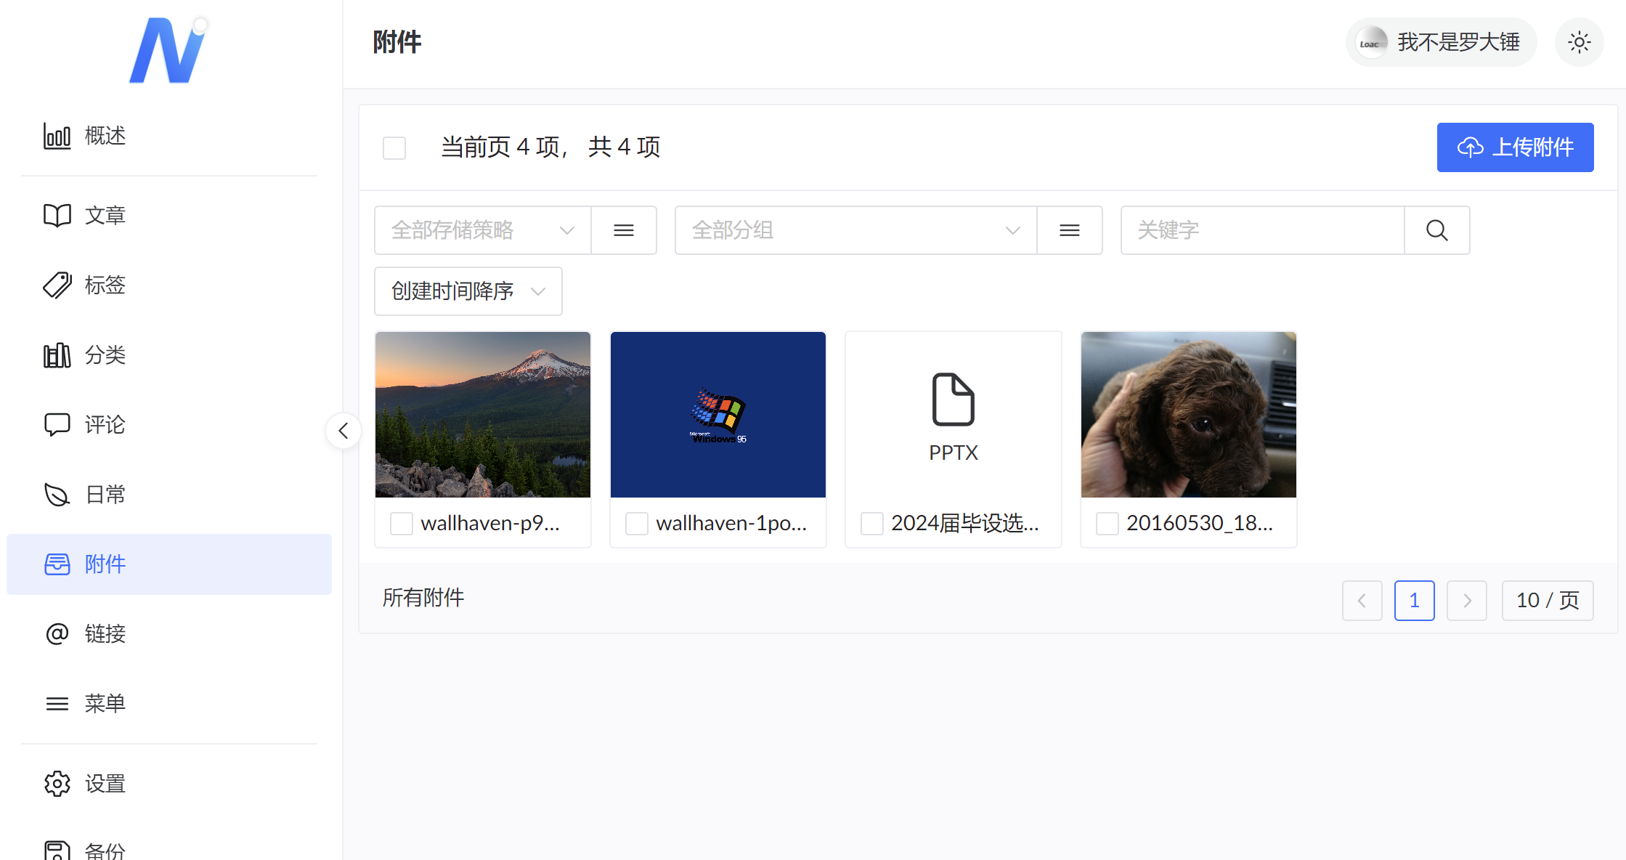Collapse the sidebar with arrow button

pyautogui.click(x=344, y=431)
